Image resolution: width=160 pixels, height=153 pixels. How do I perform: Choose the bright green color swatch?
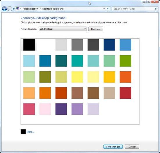125,61
